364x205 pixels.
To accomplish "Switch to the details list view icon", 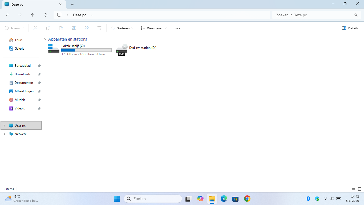I will [353, 189].
